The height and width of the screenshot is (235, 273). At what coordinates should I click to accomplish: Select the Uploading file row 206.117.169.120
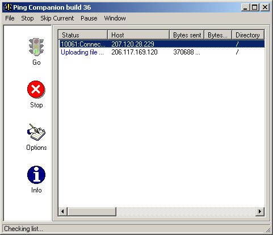click(x=162, y=52)
